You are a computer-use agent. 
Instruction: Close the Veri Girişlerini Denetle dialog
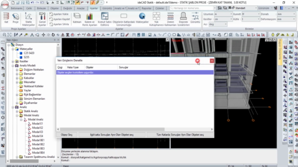click(212, 61)
